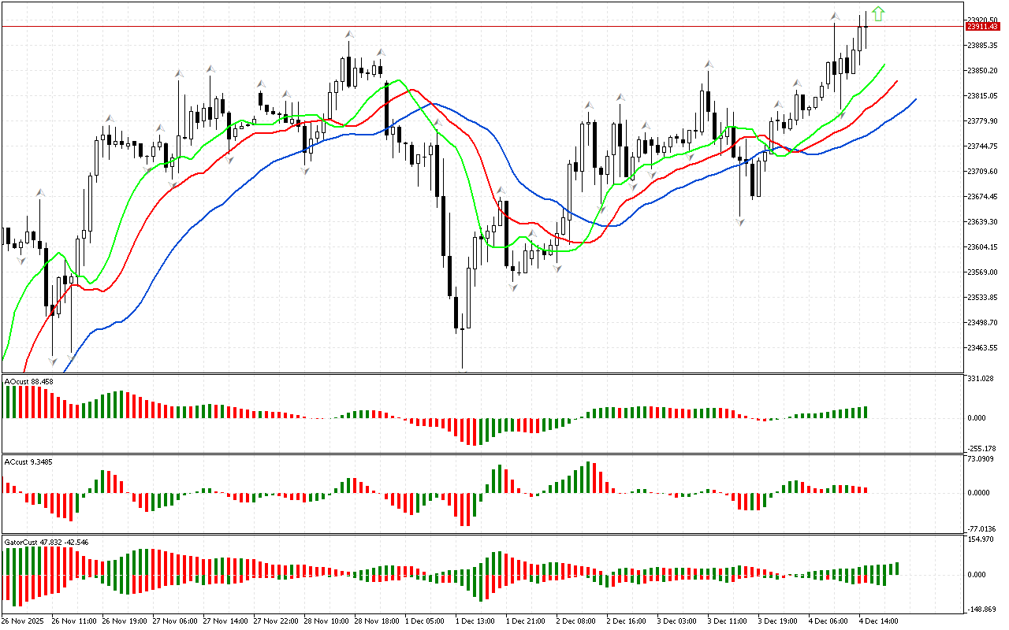
Task: Click the 26 Nov 2025 date label
Action: pyautogui.click(x=24, y=621)
